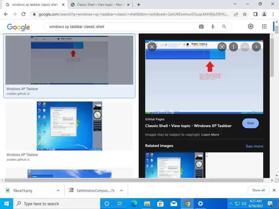Close the image preview panel
The width and height of the screenshot is (279, 209).
(152, 47)
